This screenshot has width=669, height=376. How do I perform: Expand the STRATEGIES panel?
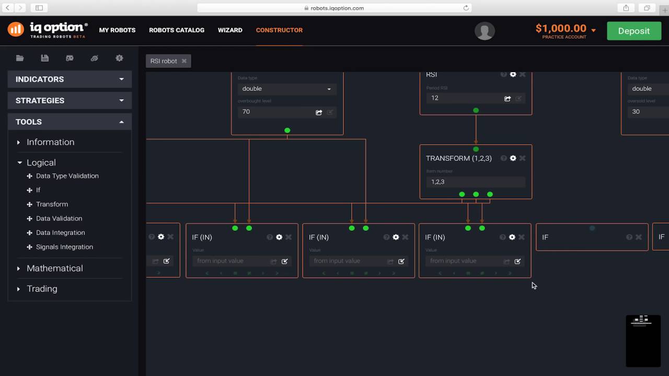tap(70, 100)
